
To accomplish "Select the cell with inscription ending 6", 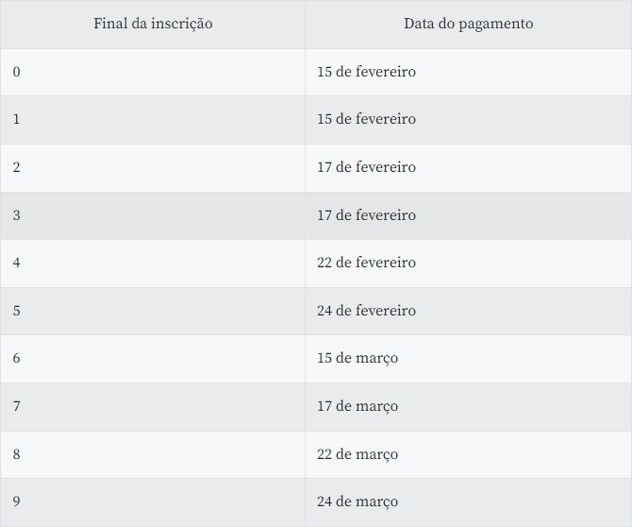I will [x=17, y=358].
